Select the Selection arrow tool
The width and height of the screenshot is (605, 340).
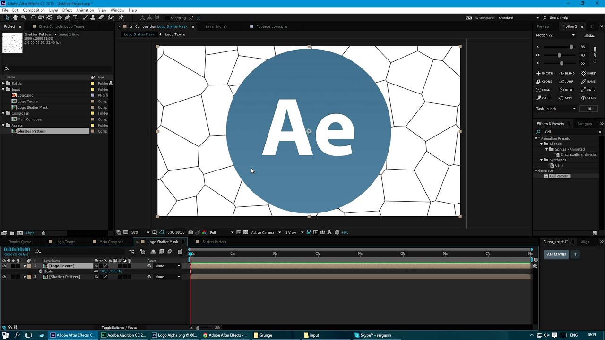[7, 17]
